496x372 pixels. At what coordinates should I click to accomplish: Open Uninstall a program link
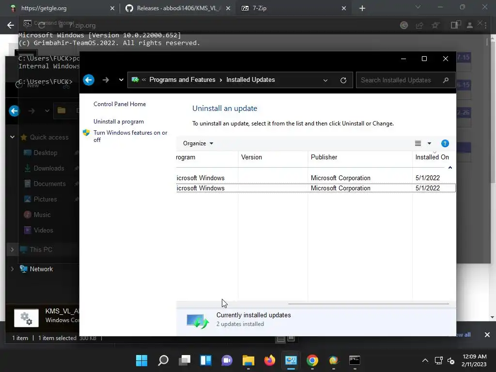tap(119, 122)
